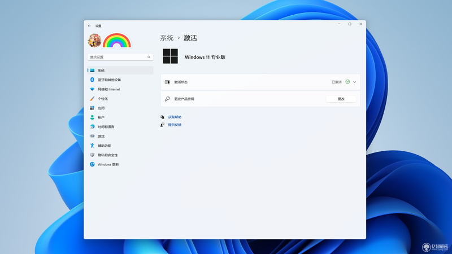This screenshot has width=452, height=254.
Task: Open 蓝牙和其他设备 settings
Action: (x=120, y=80)
